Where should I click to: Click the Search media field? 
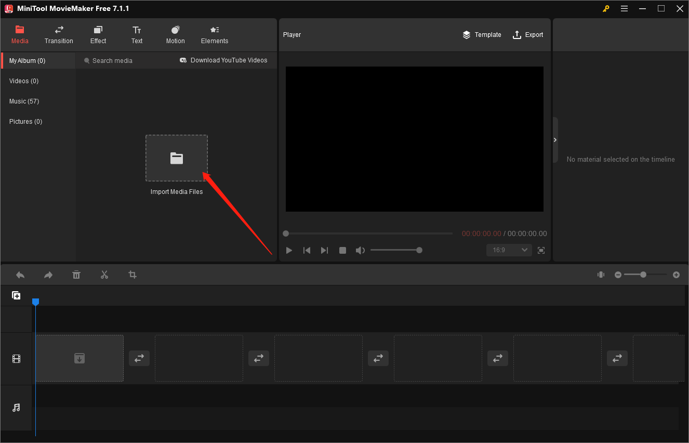click(125, 60)
